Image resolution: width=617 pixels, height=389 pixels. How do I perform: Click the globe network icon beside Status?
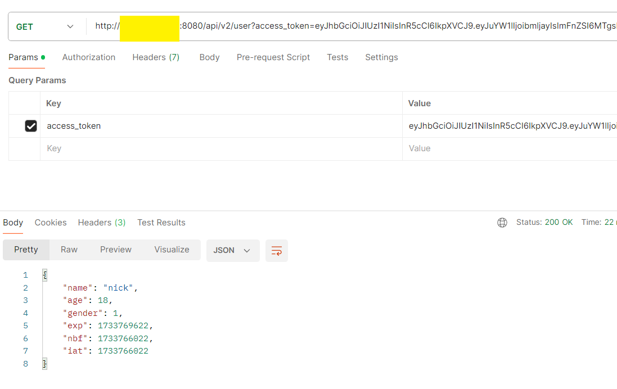click(502, 223)
